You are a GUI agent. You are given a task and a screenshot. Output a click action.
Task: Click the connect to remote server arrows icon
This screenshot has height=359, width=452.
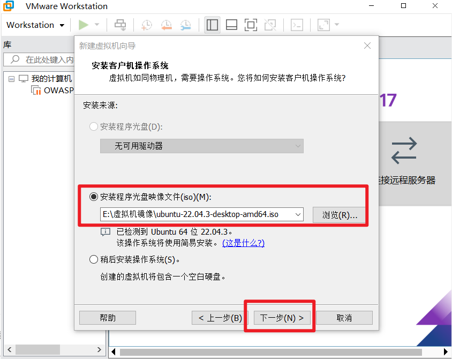tap(404, 151)
